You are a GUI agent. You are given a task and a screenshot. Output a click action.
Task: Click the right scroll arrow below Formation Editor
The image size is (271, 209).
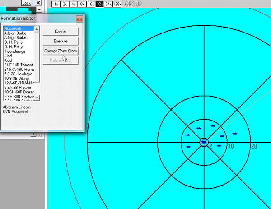(33, 134)
